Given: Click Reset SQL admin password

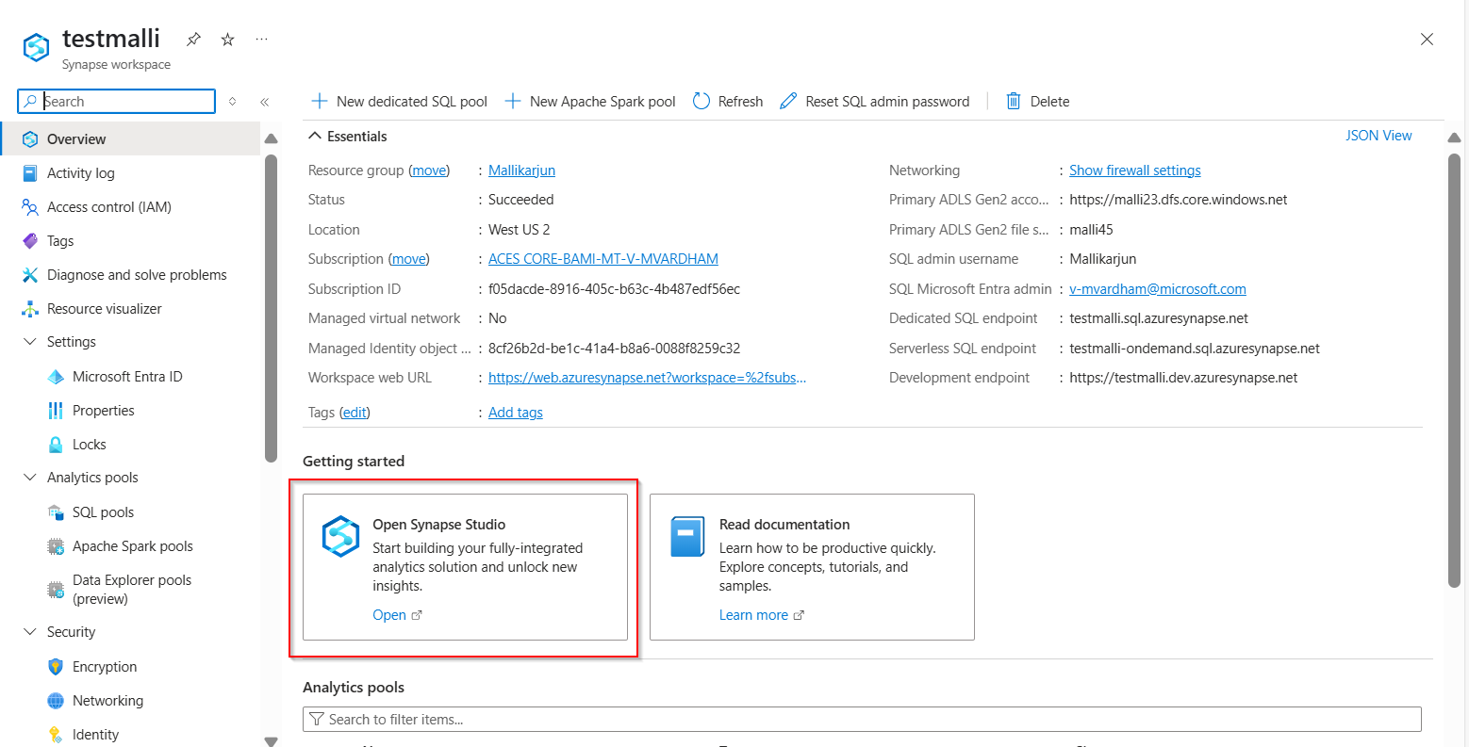Looking at the screenshot, I should pos(875,101).
